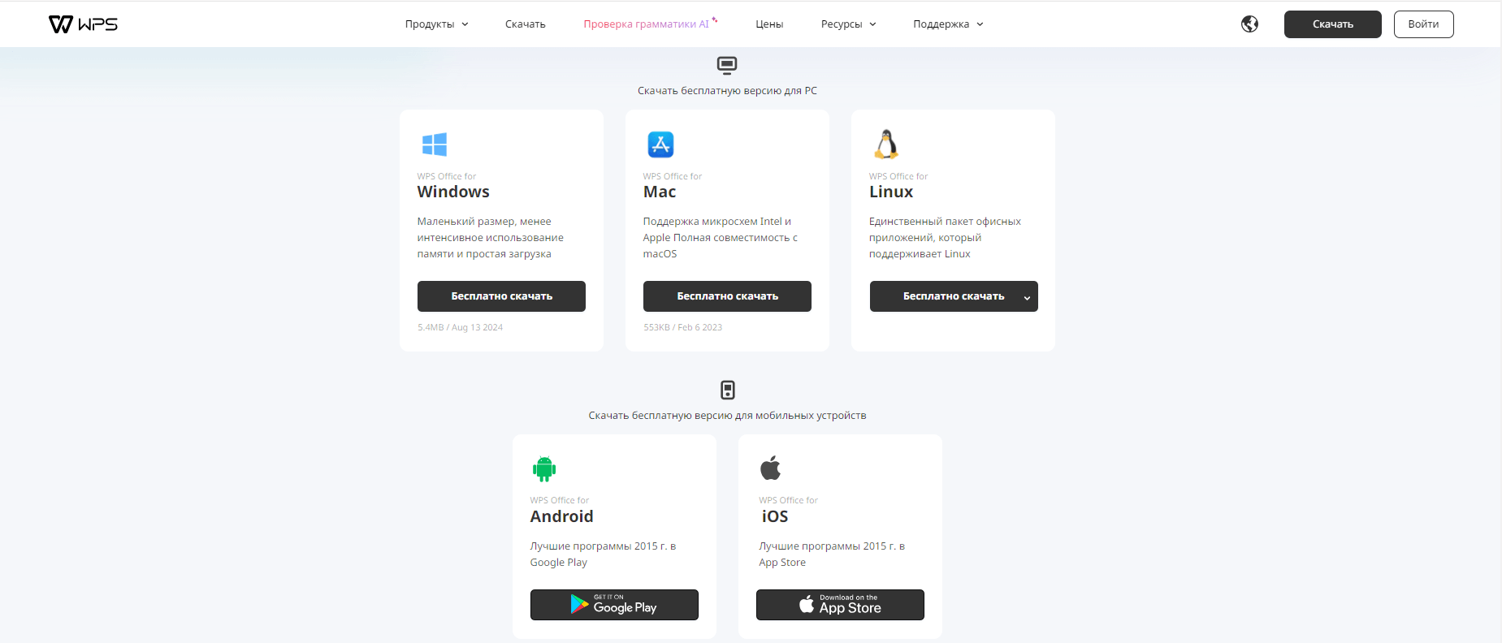Viewport: 1502px width, 643px height.
Task: Click Android description 'Лучшие программы 2015' text
Action: 603,555
